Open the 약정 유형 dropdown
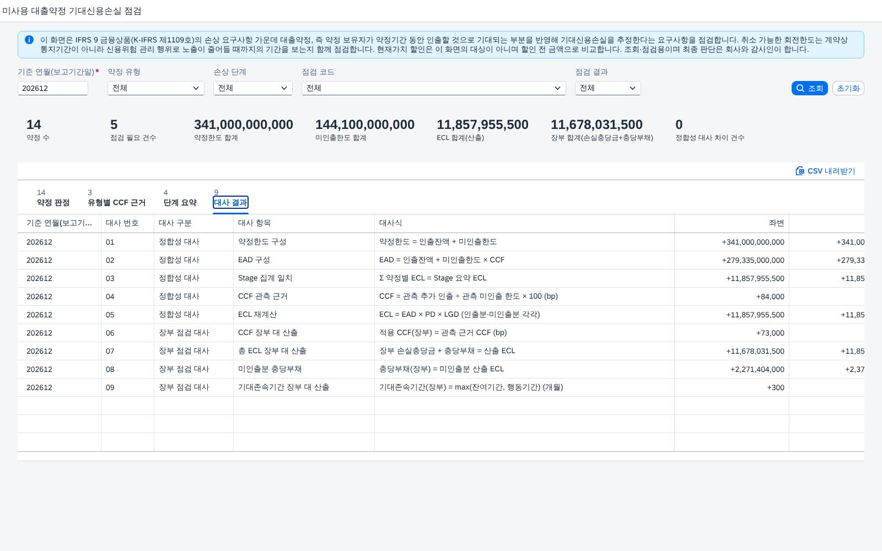This screenshot has height=551, width=882. [x=156, y=88]
